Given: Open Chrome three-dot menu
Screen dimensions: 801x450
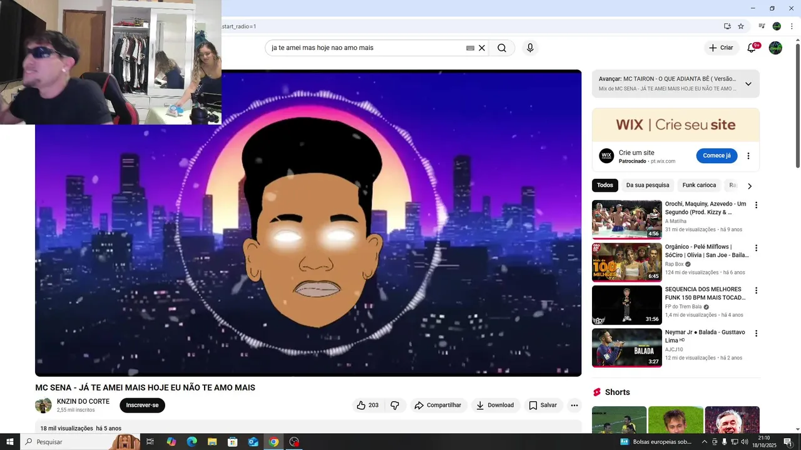Looking at the screenshot, I should click(x=792, y=26).
